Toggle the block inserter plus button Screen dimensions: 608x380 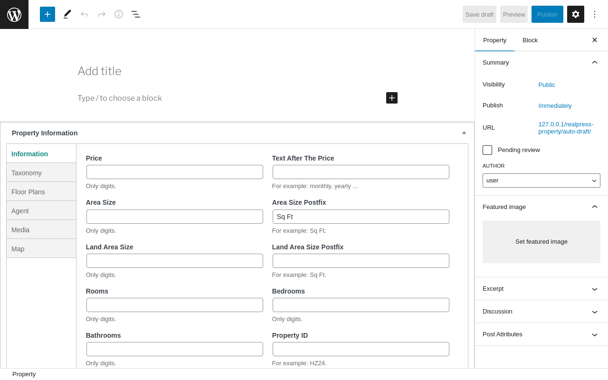point(47,14)
